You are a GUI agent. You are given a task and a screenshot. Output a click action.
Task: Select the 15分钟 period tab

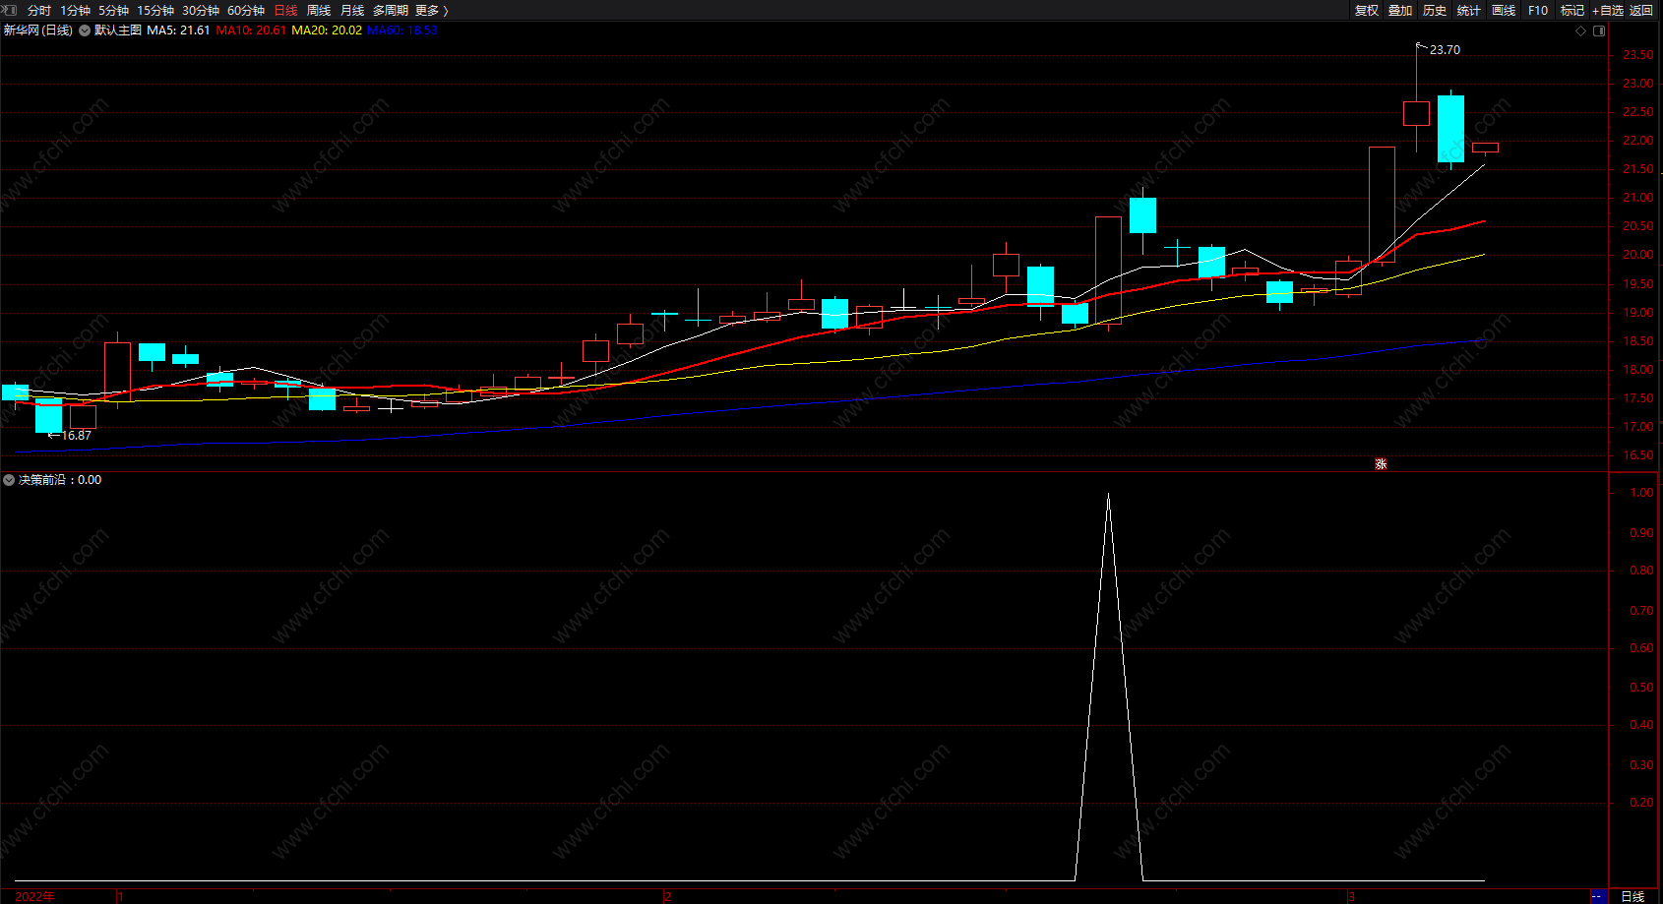click(155, 11)
